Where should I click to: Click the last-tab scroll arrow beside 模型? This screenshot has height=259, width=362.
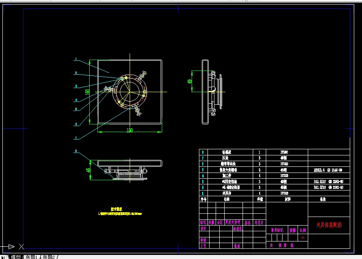click(2, 257)
